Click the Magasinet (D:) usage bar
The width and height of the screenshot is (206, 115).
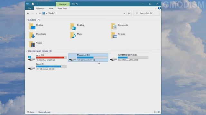92,57
